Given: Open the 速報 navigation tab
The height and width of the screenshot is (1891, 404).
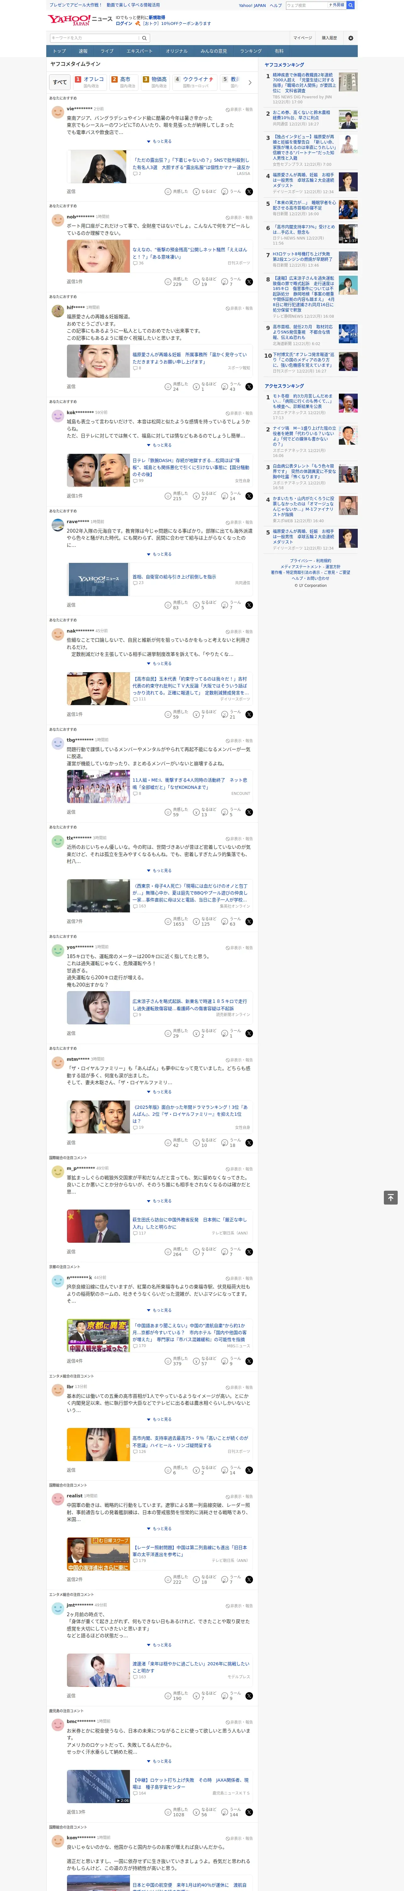Looking at the screenshot, I should [83, 51].
